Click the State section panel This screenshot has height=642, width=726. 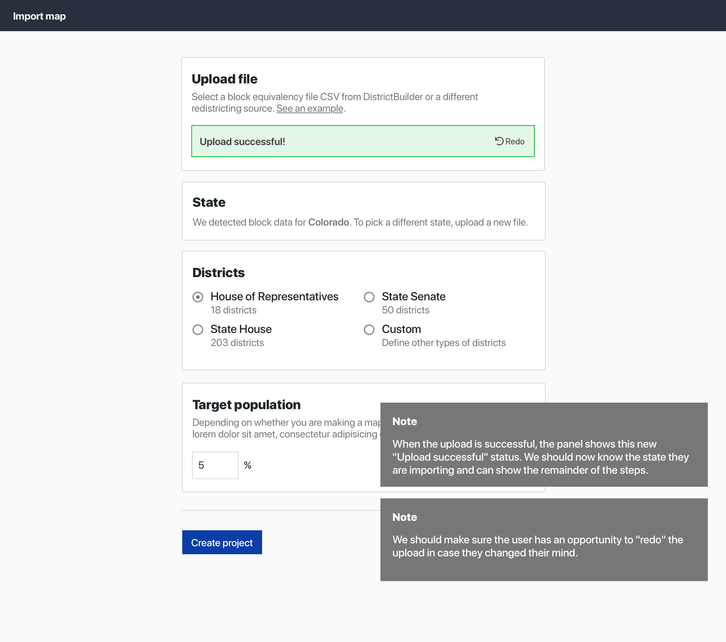click(363, 211)
